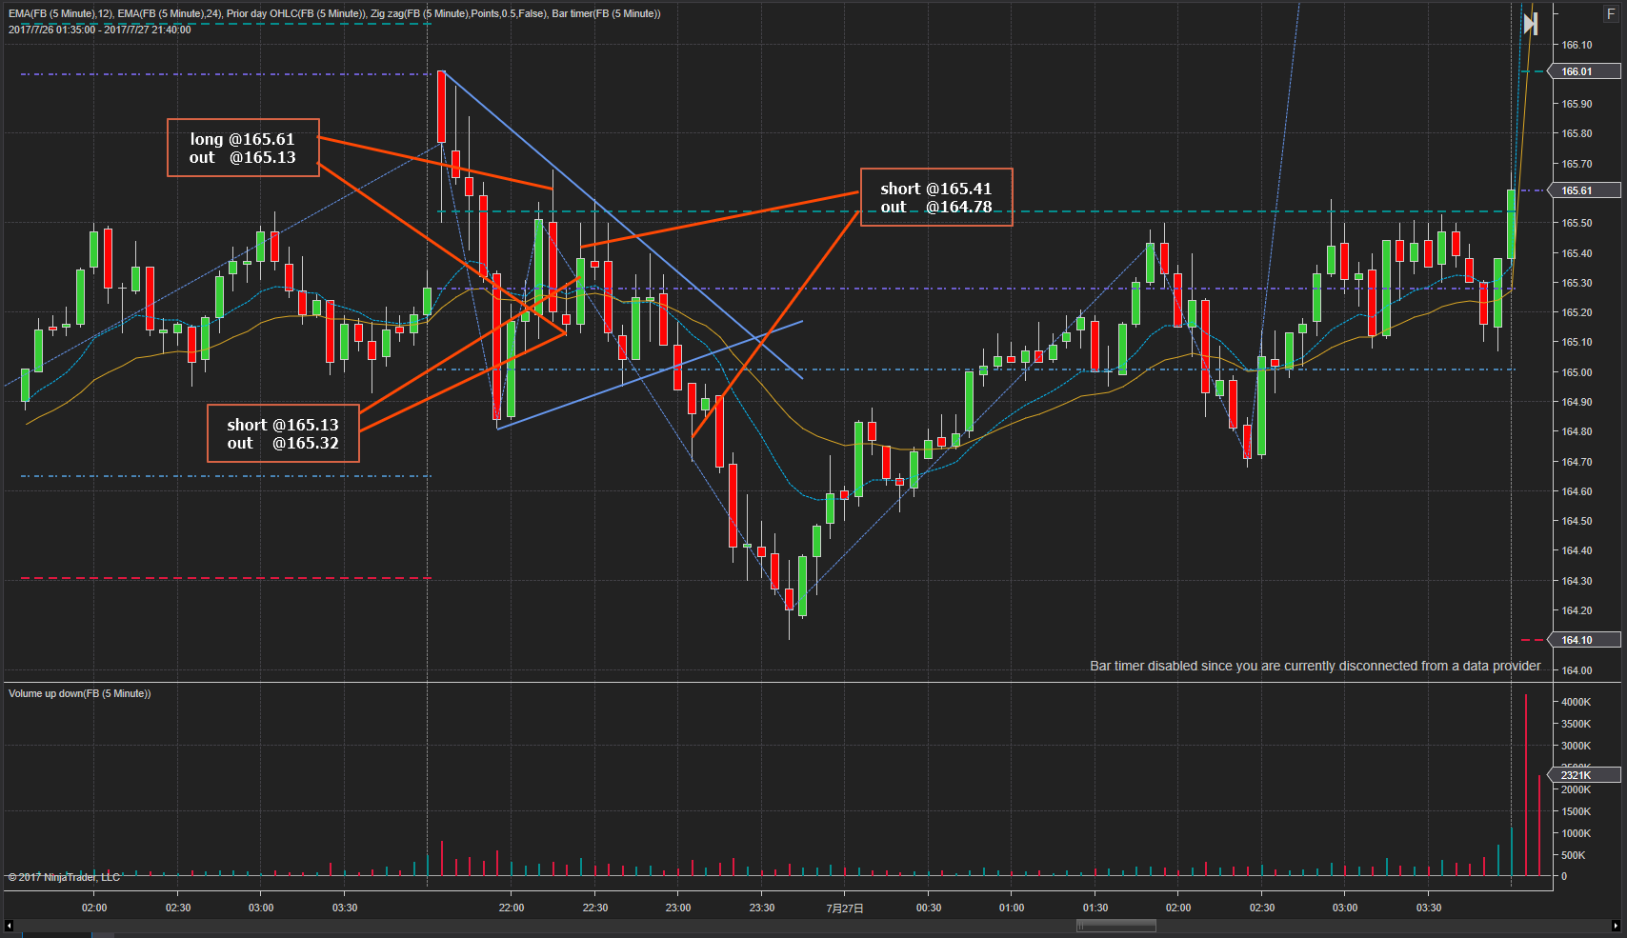The height and width of the screenshot is (938, 1627).
Task: Click the 164.50 price axis label
Action: [x=1577, y=521]
